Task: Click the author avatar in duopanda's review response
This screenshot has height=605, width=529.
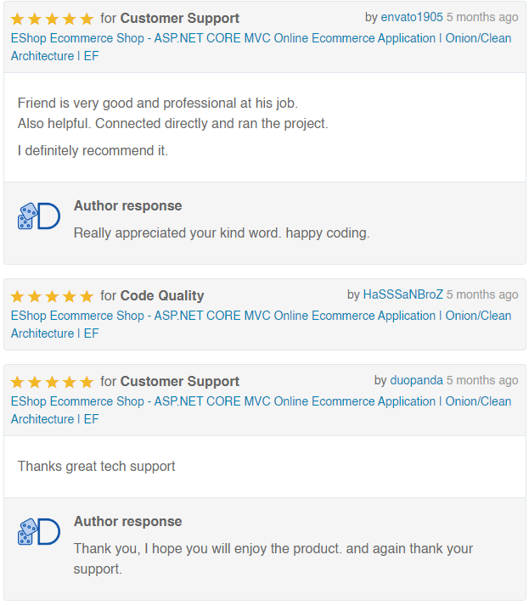Action: (x=38, y=532)
